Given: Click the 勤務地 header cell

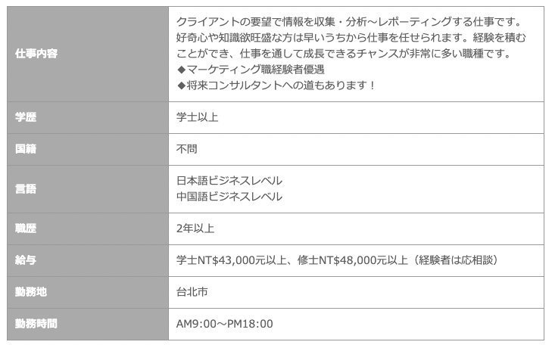Looking at the screenshot, I should point(88,292).
